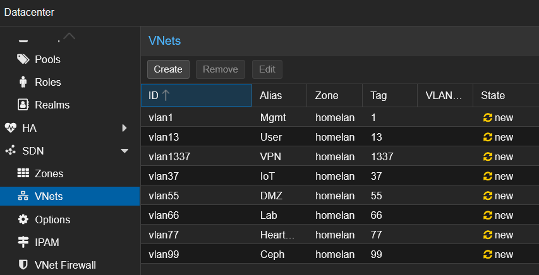Image resolution: width=539 pixels, height=275 pixels.
Task: Click the IPAM signpost icon
Action: click(x=23, y=242)
